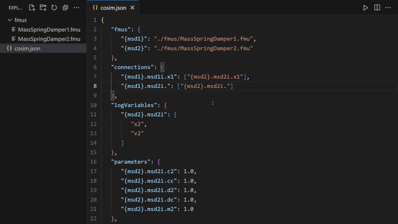Click the "fmus" key on line 2
The image size is (398, 224).
[121, 29]
